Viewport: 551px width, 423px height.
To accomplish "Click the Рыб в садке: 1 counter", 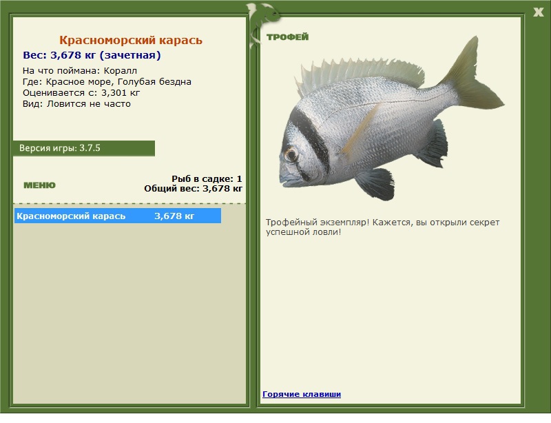I will (x=207, y=178).
